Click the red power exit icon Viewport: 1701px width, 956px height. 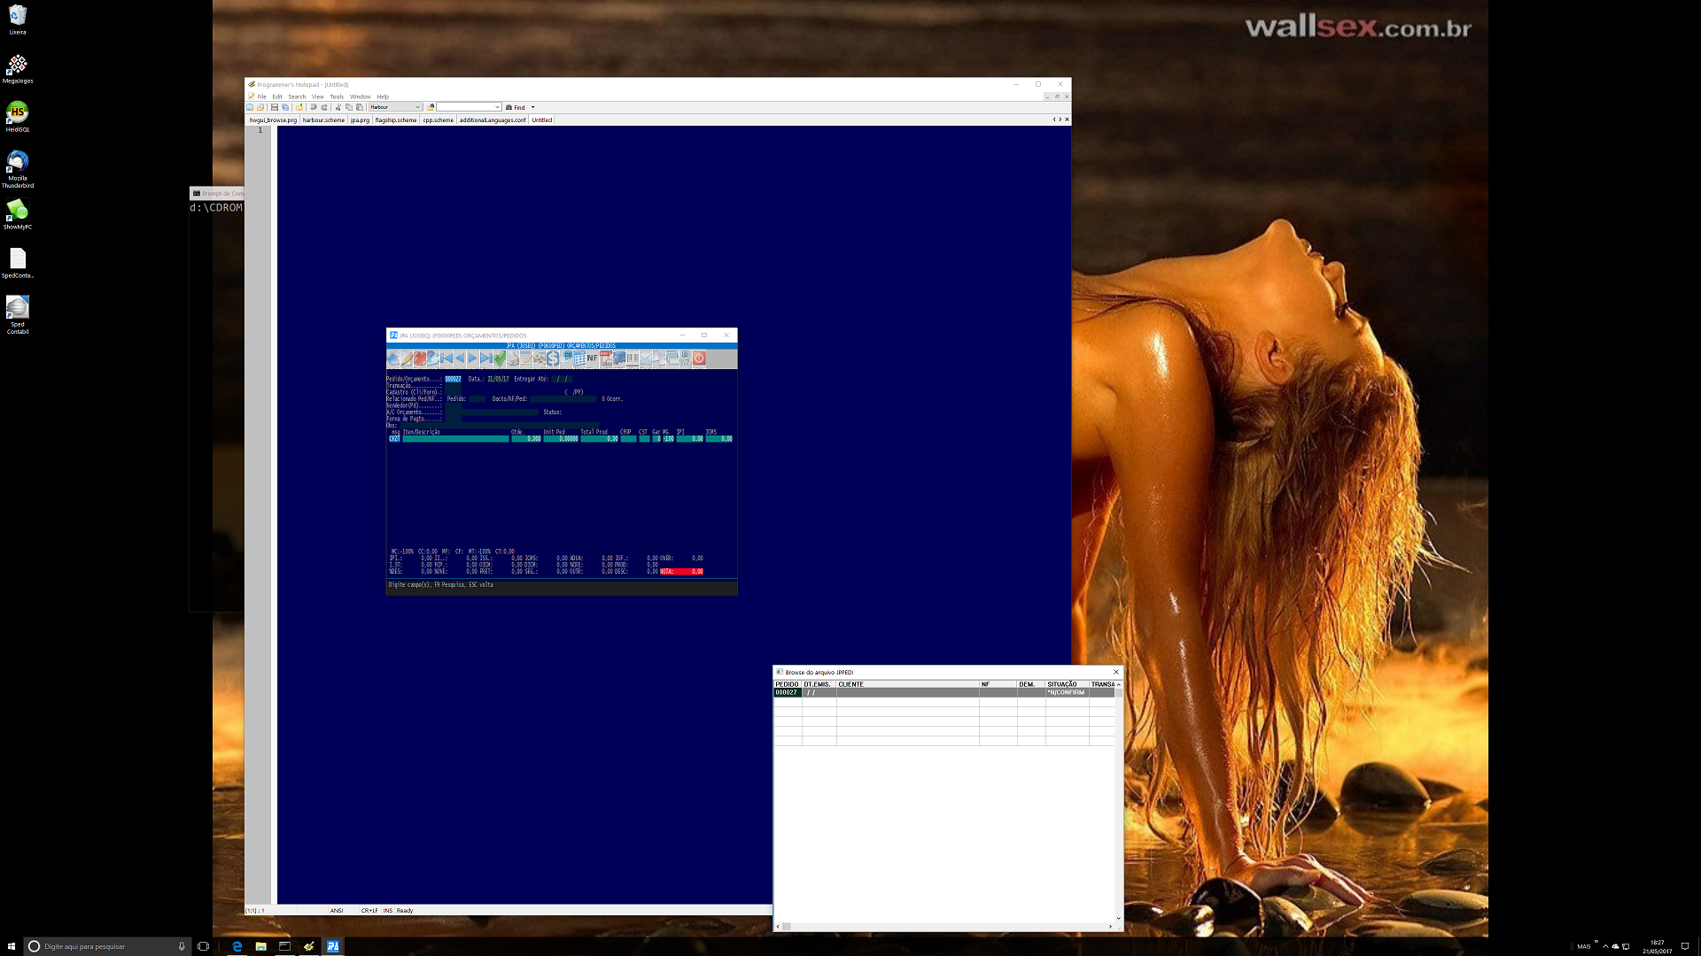click(x=699, y=358)
